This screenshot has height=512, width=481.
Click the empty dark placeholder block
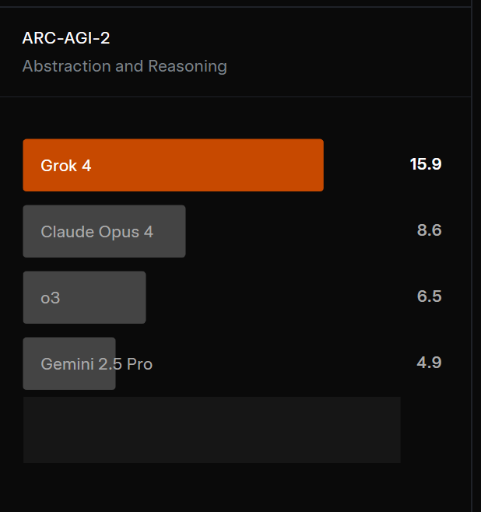point(212,430)
